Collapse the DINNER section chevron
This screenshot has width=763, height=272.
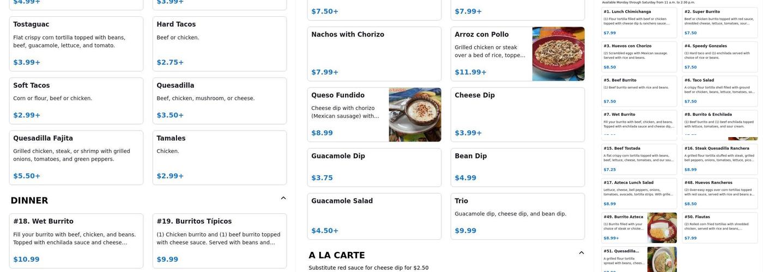283,198
